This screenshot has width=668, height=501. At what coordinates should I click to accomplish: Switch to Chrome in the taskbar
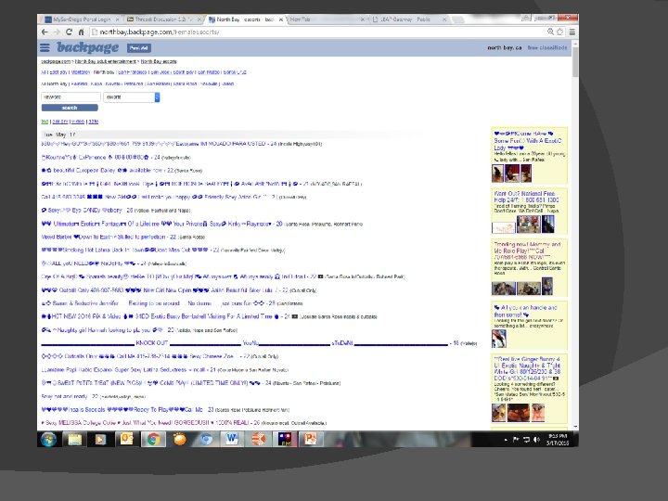tap(153, 439)
